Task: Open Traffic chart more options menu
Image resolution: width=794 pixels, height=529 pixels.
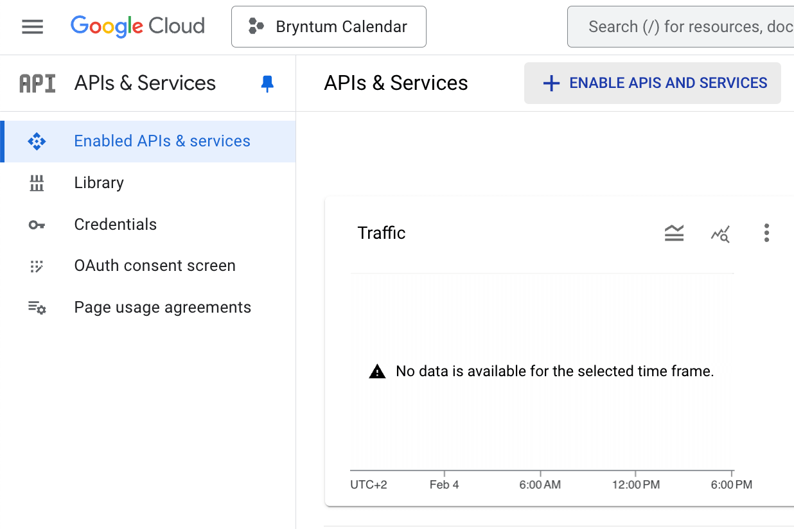Action: point(766,233)
